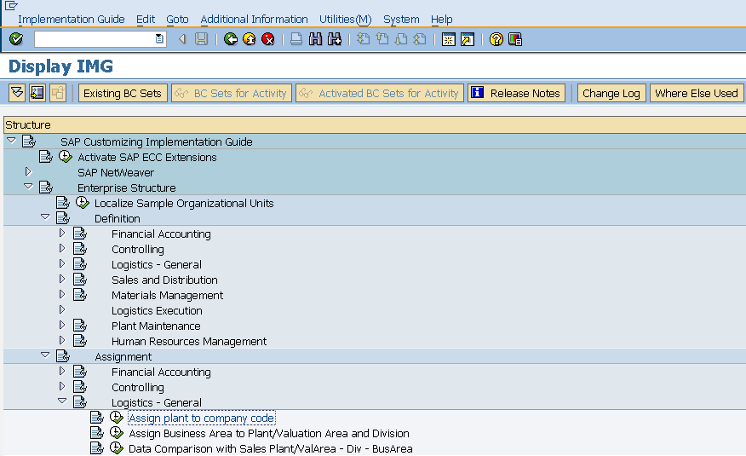Screen dimensions: 746x456
Task: Run activity icon for Assign plant to company code
Action: pyautogui.click(x=117, y=418)
